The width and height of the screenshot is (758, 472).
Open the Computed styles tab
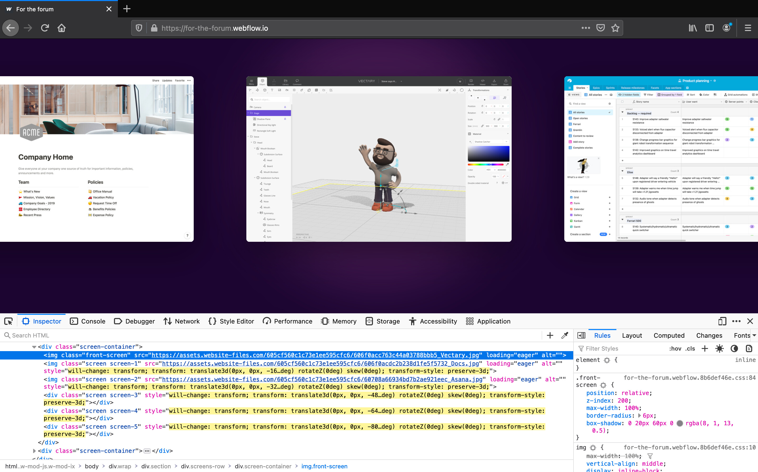669,335
